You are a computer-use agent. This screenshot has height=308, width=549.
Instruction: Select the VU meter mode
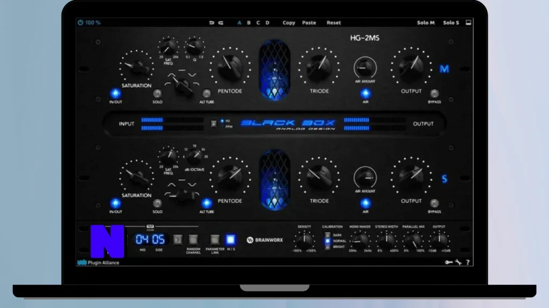click(226, 121)
